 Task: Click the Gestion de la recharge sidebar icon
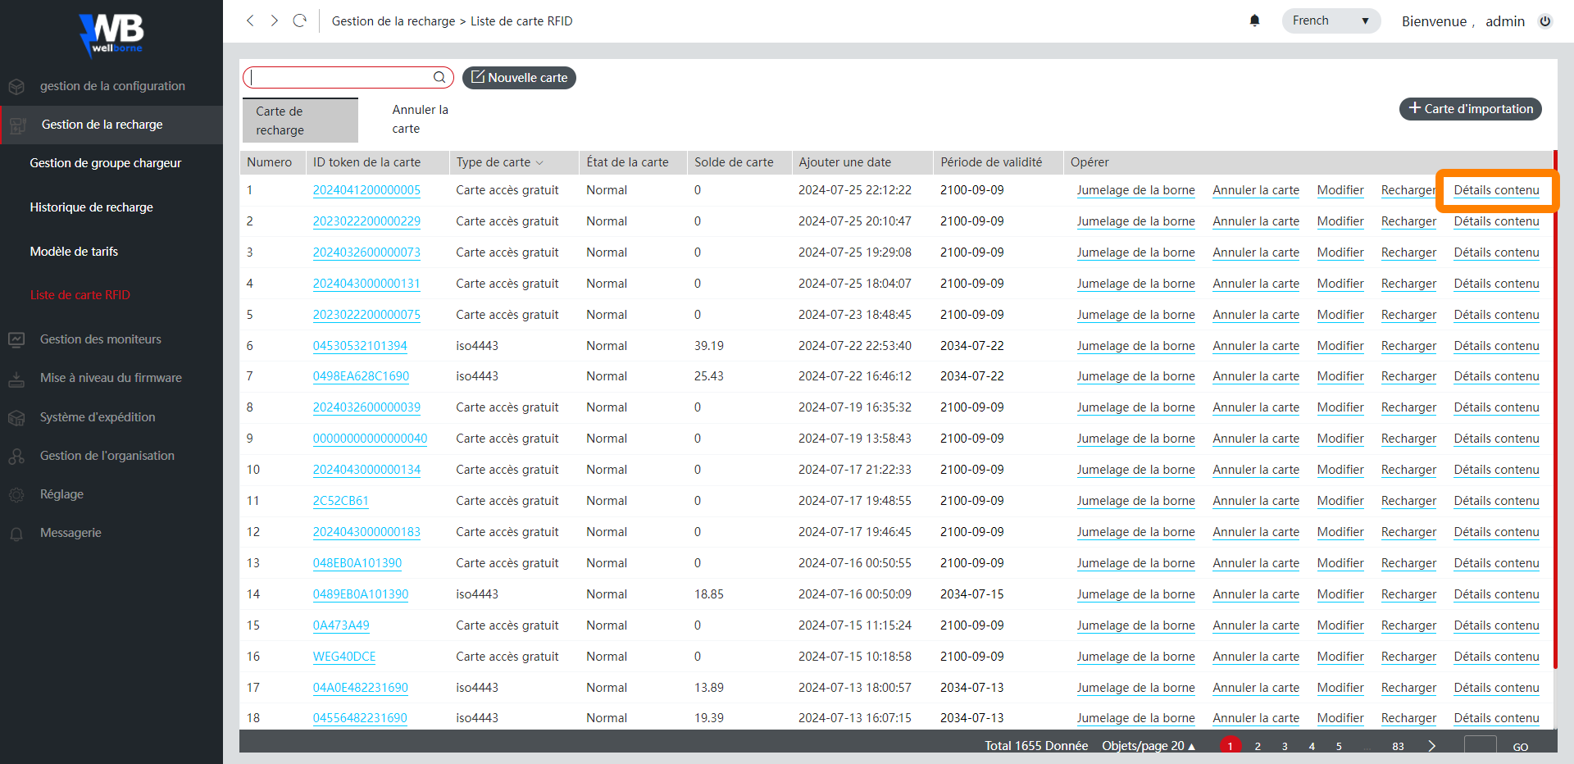18,125
